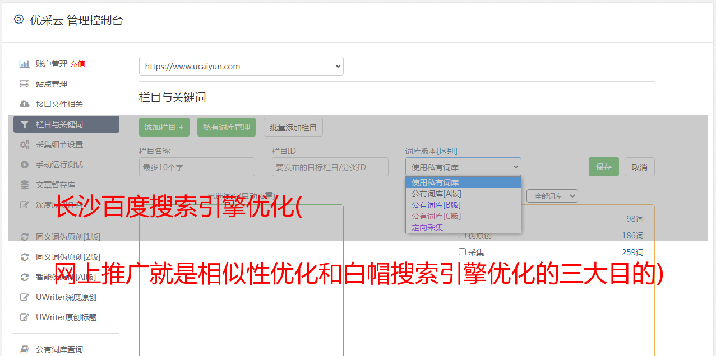Tick the 伪原创 checkbox

point(463,235)
